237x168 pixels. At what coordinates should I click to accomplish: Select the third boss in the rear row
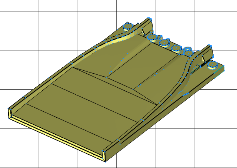pyautogui.click(x=177, y=47)
